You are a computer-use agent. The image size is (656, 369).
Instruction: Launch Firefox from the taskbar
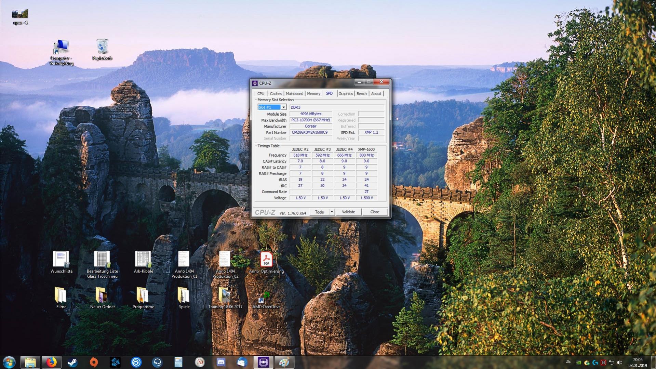[x=51, y=362]
